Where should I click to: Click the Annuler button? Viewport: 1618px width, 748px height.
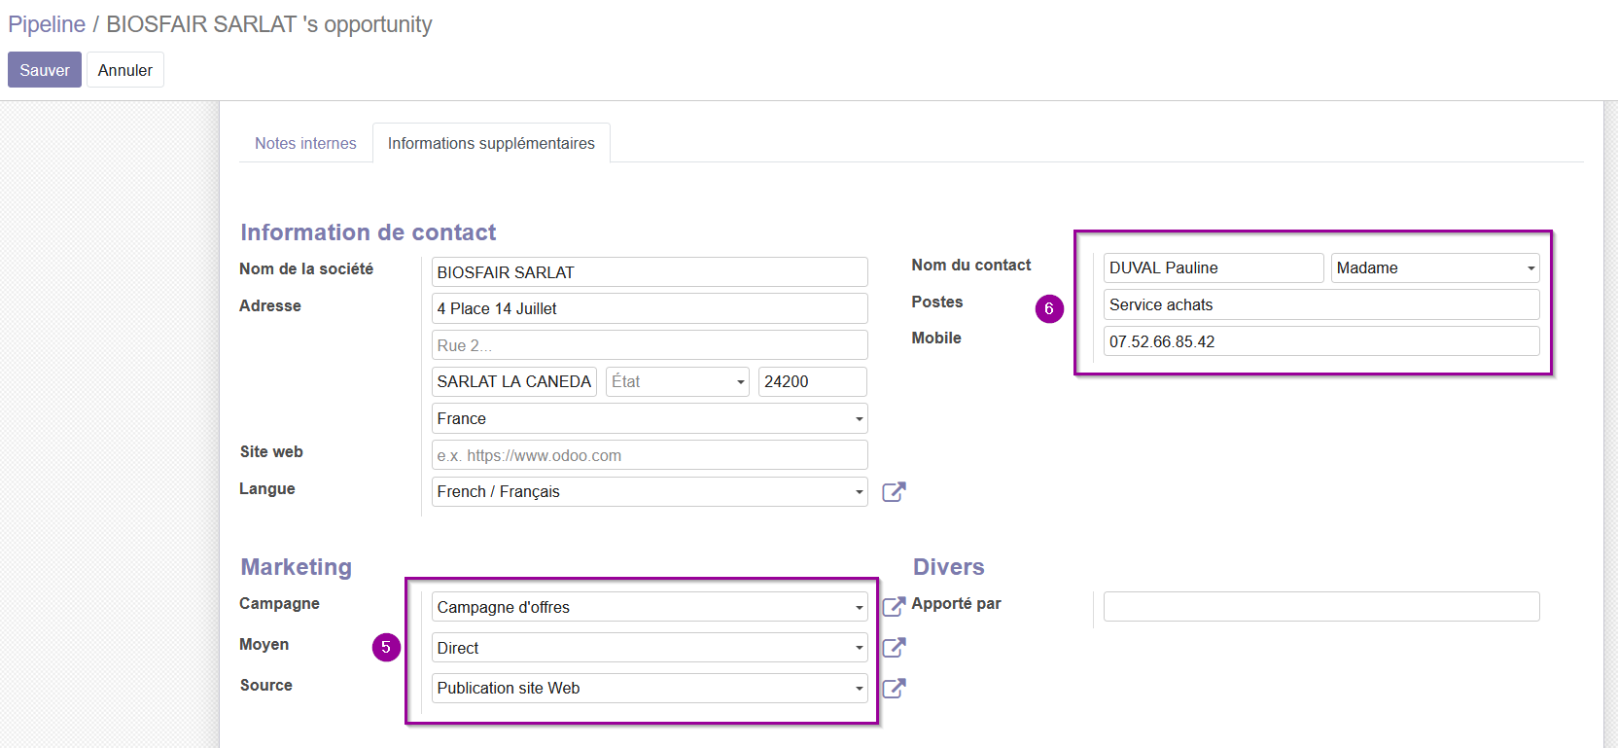[x=125, y=70]
